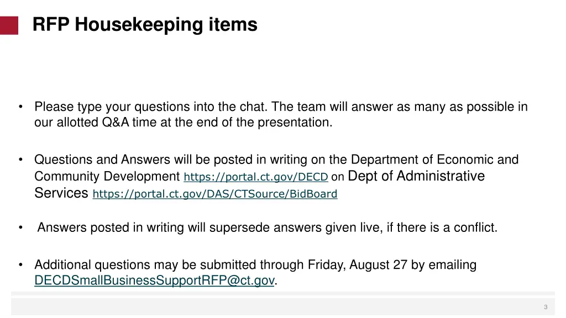Image resolution: width=566 pixels, height=318 pixels.
Task: Click the bullet before 'Please type your questions'
Action: tap(20, 107)
